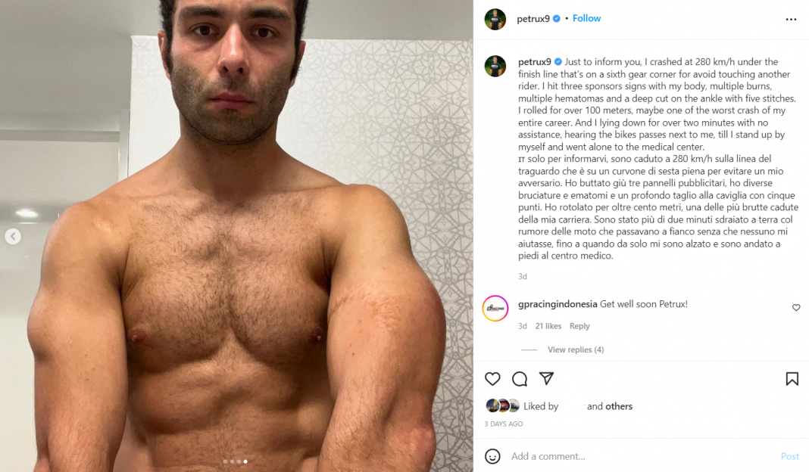Like the post with the heart icon
The width and height of the screenshot is (809, 472).
492,379
